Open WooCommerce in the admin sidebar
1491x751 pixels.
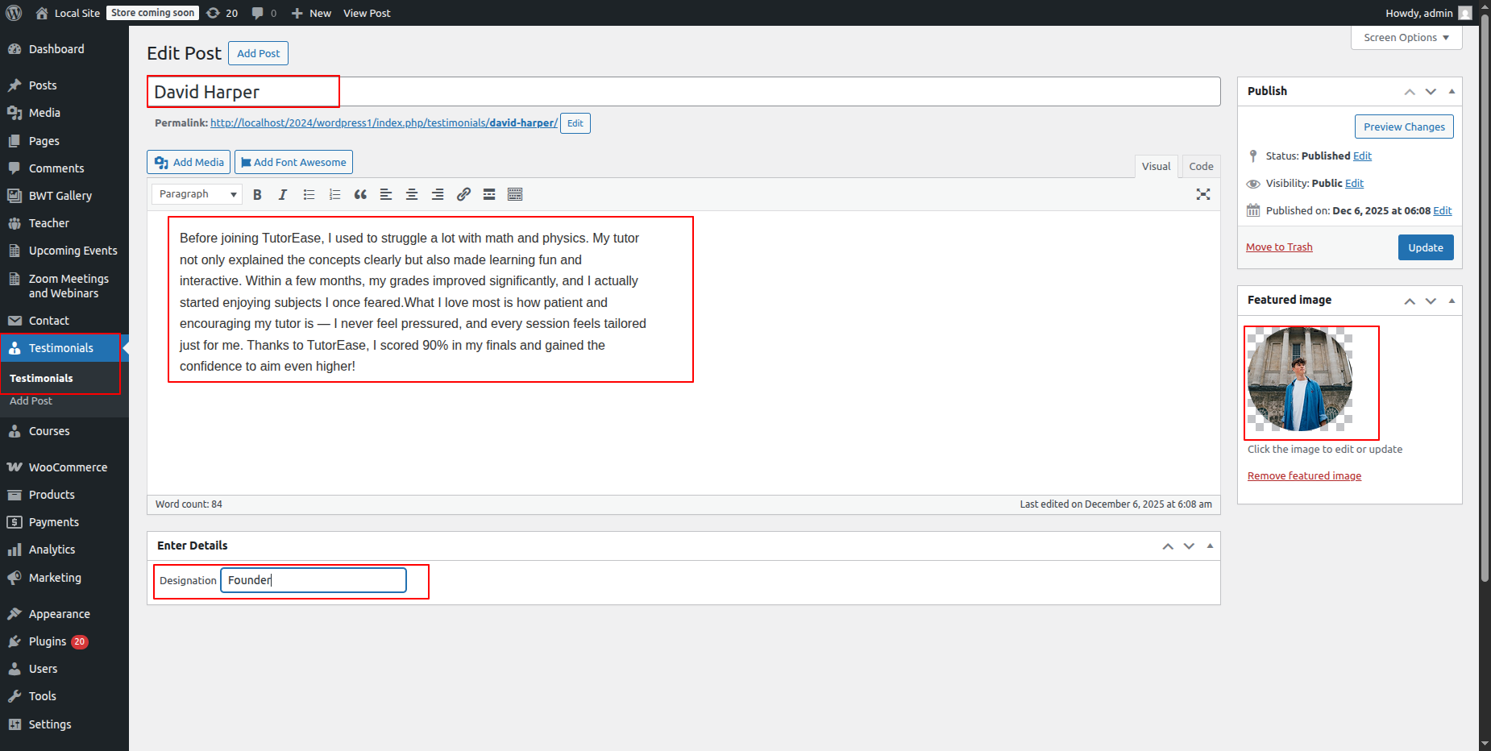(x=68, y=467)
